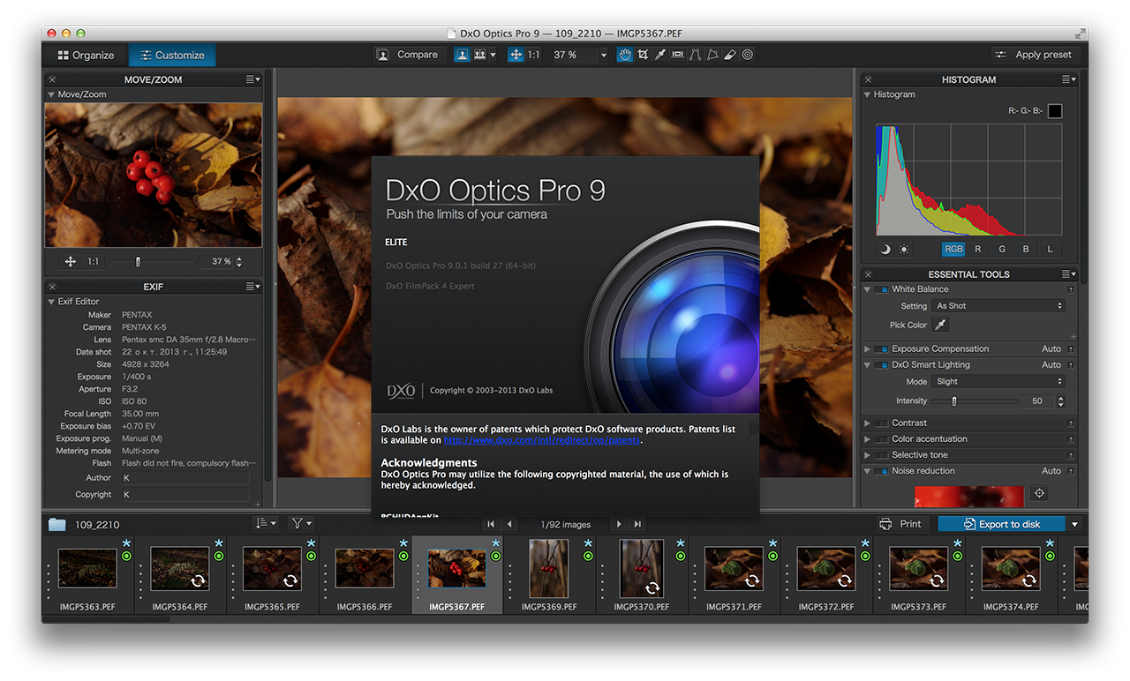1130x681 pixels.
Task: Open the filmstrip filter dropdown
Action: (x=303, y=524)
